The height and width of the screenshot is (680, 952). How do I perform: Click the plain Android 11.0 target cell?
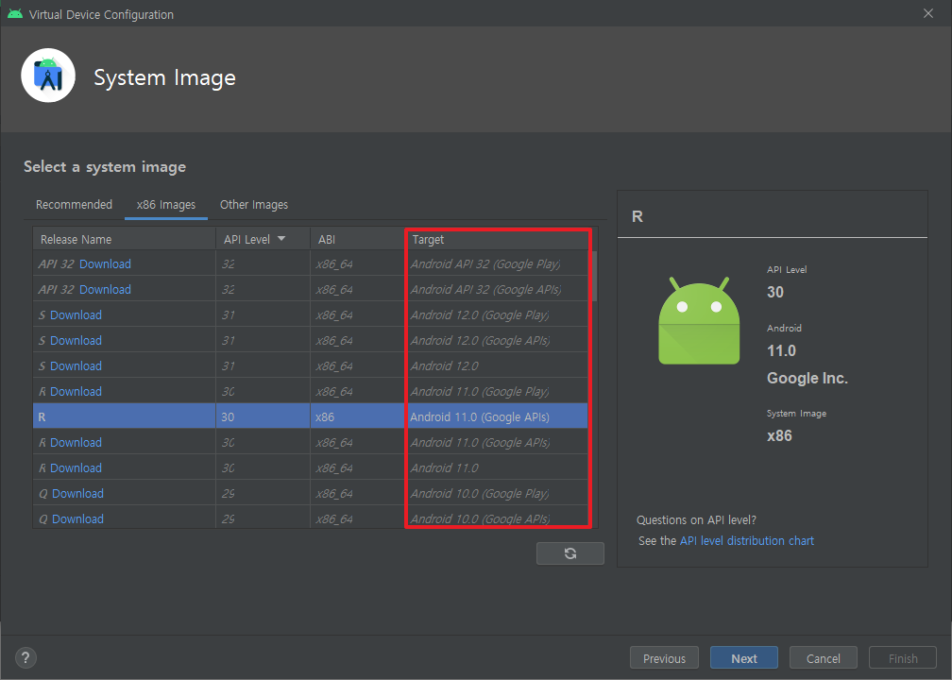pos(497,468)
